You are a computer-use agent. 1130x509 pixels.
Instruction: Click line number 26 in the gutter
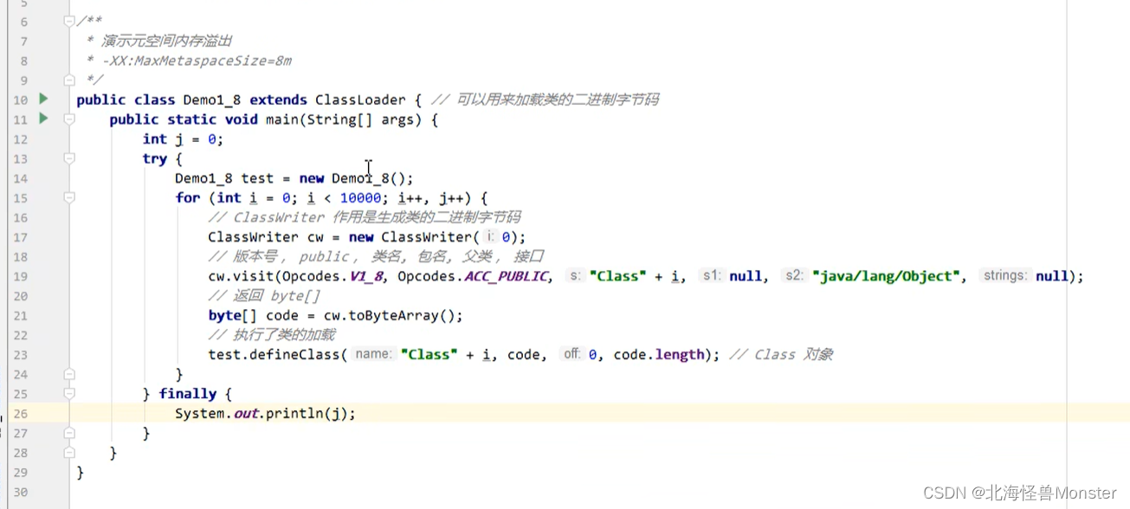tap(20, 414)
